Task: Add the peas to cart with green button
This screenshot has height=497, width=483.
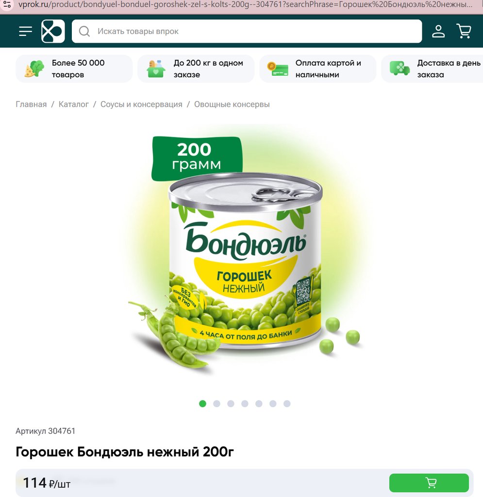Action: pos(429,483)
